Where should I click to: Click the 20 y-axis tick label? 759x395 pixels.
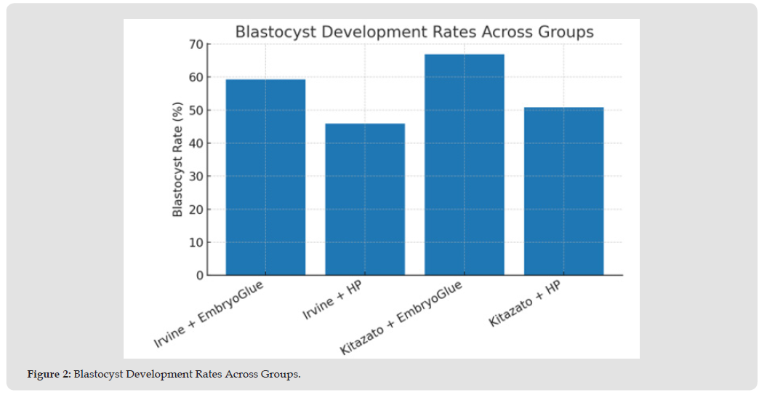(196, 210)
